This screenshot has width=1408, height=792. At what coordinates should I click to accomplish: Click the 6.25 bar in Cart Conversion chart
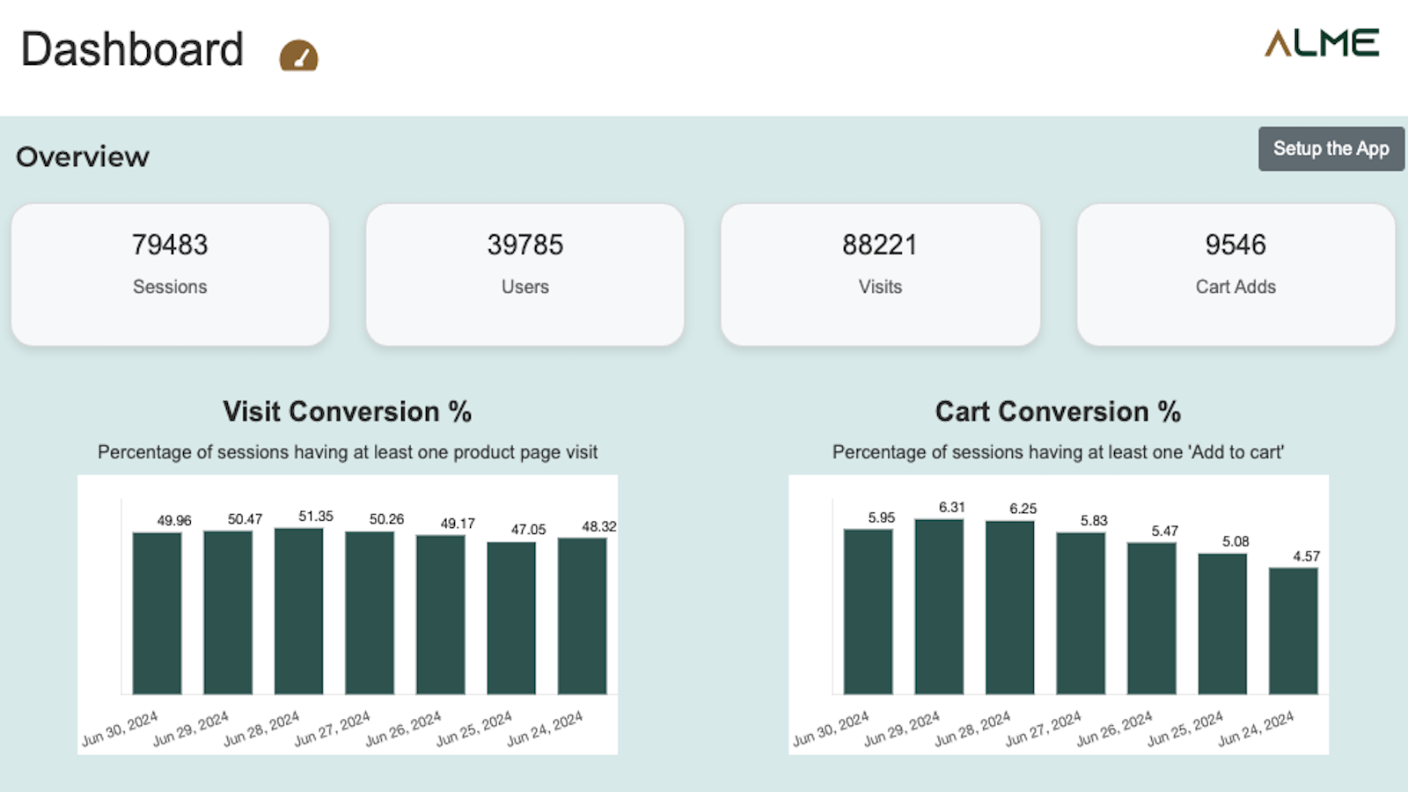(1009, 608)
